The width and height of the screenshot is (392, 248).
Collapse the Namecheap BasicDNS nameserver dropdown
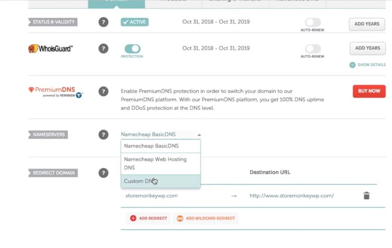(x=161, y=134)
